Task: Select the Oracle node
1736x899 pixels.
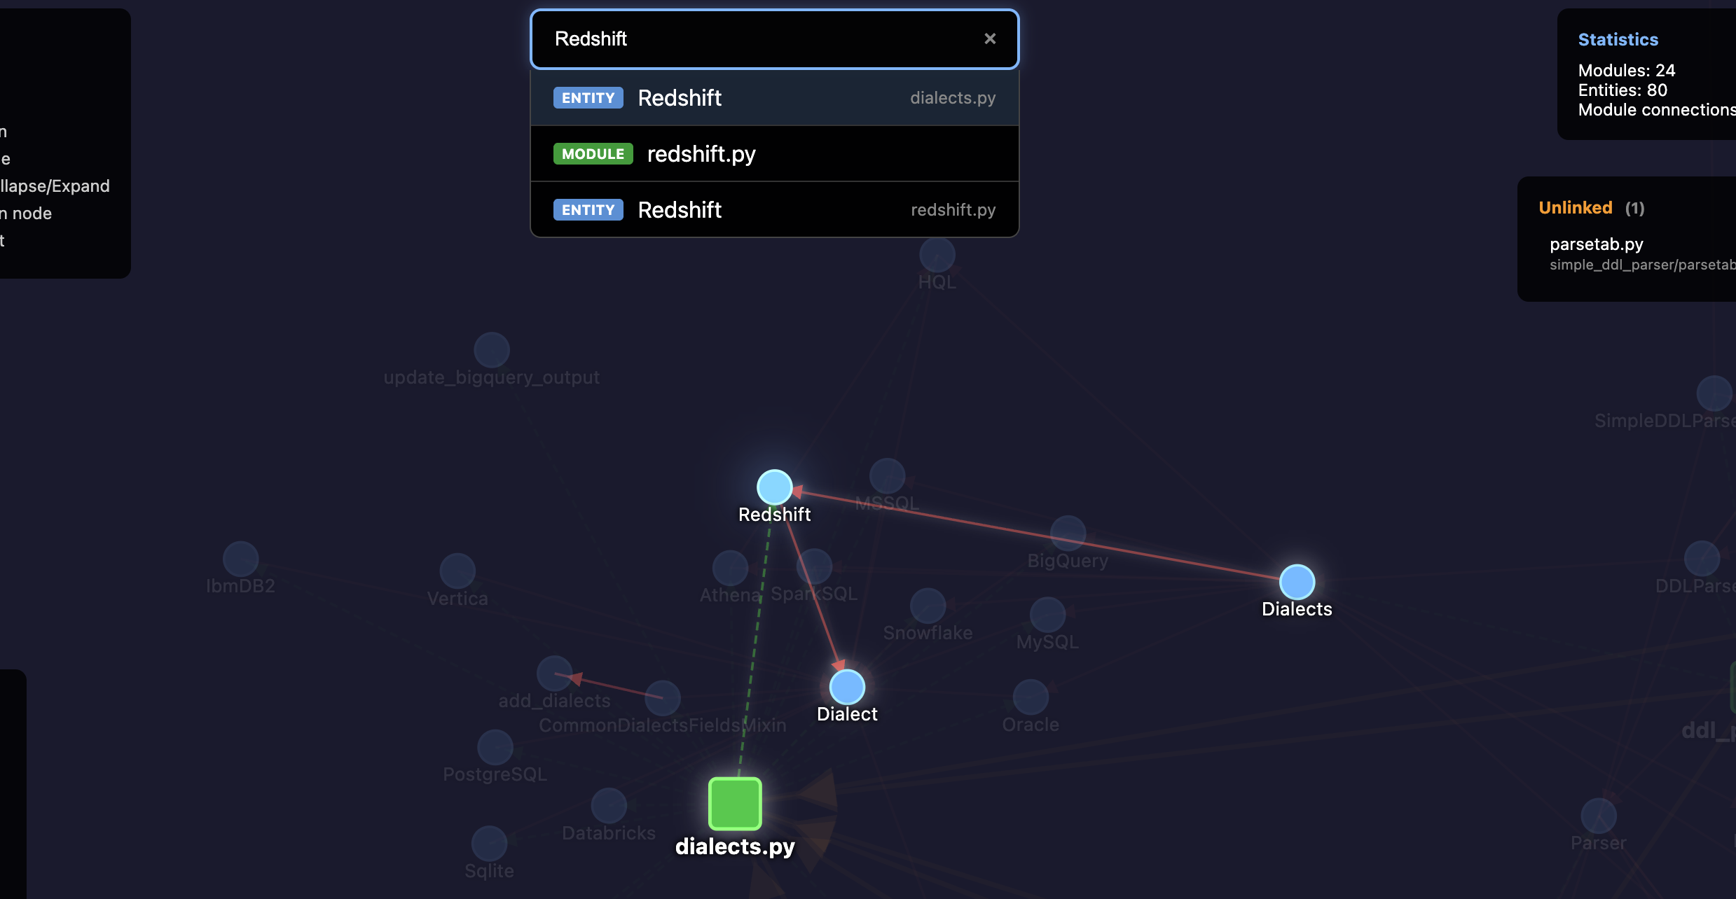Action: (1029, 698)
